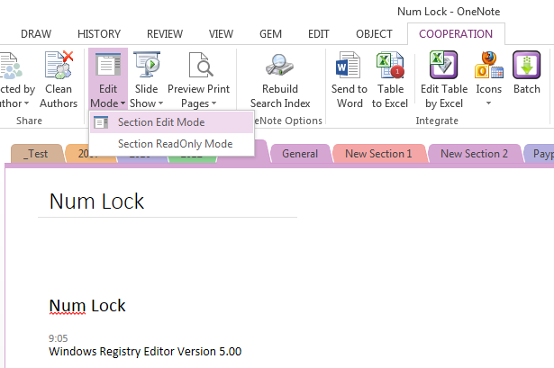Click Rebuild Search Index icon
The width and height of the screenshot is (554, 368).
coord(280,65)
